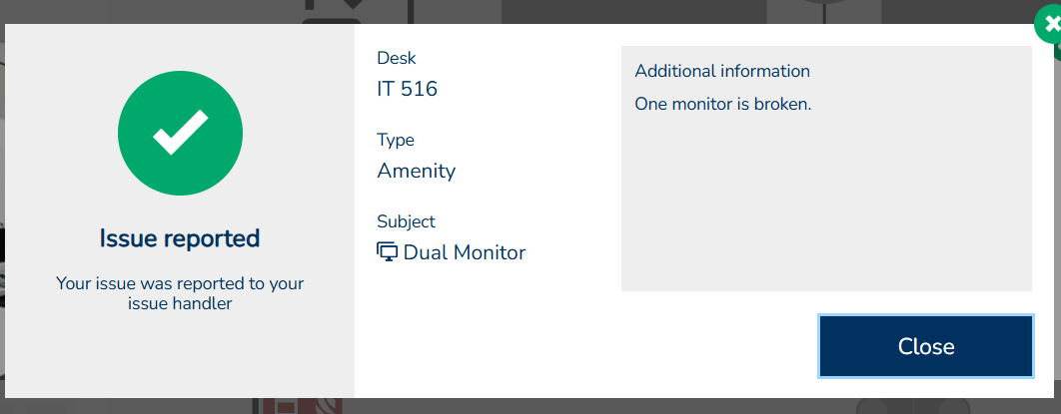Select the Dual Monitor subject text
This screenshot has height=414, width=1061.
click(464, 252)
